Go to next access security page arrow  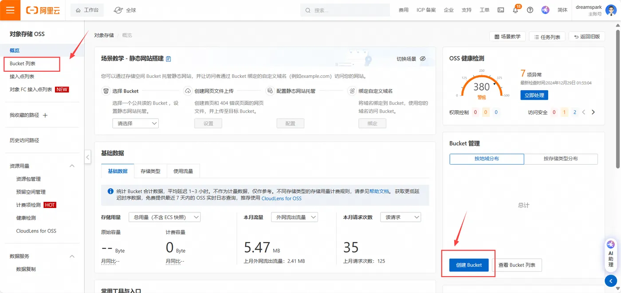pos(593,112)
